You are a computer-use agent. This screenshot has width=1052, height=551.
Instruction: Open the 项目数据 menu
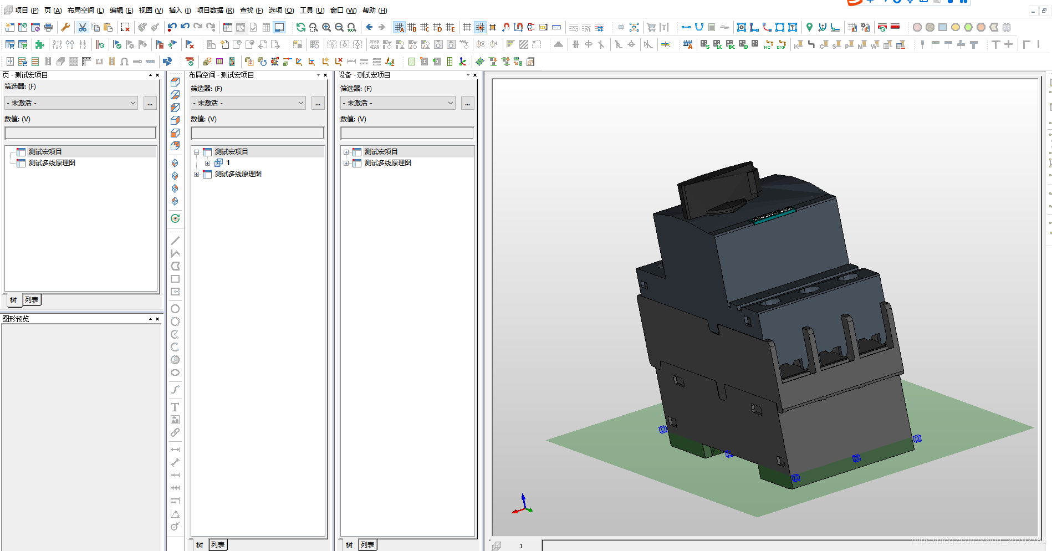215,11
